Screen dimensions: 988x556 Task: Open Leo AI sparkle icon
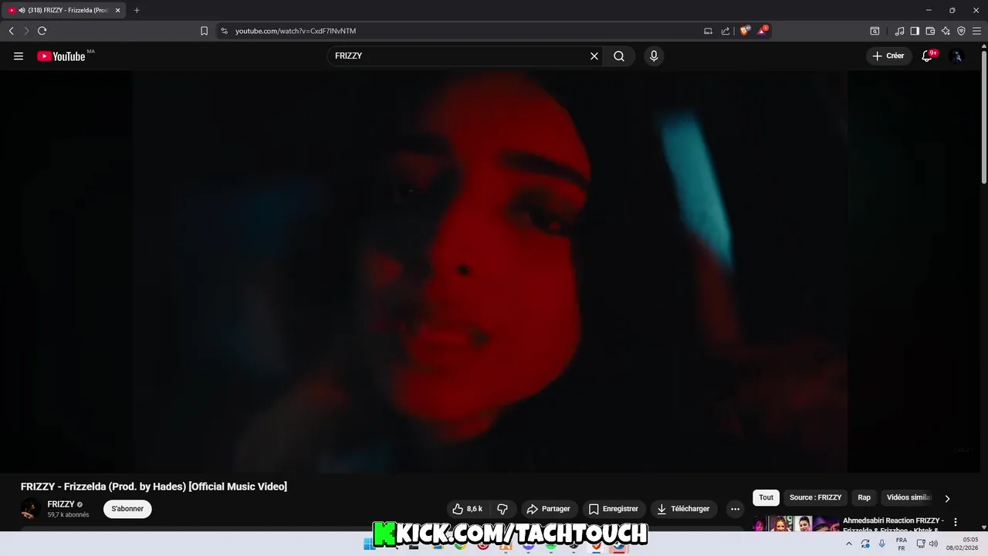(x=946, y=31)
